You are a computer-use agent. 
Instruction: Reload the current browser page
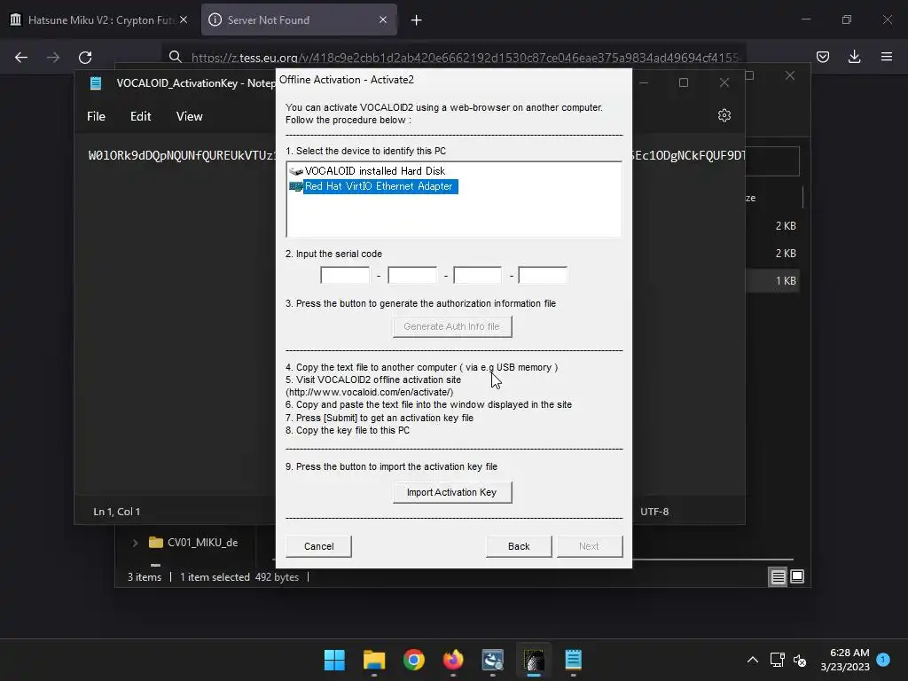click(85, 58)
